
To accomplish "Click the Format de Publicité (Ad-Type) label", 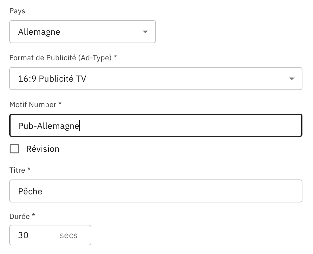I will click(x=63, y=58).
